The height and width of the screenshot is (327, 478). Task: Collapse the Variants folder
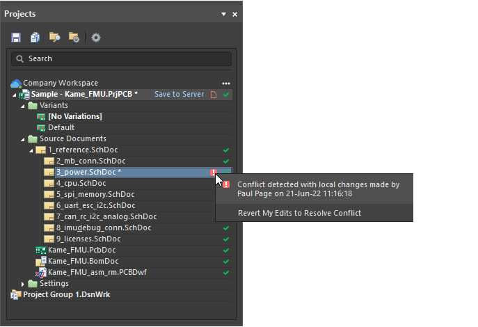click(x=22, y=106)
